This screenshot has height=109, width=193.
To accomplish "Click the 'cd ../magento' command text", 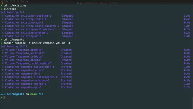I will 14,40.
